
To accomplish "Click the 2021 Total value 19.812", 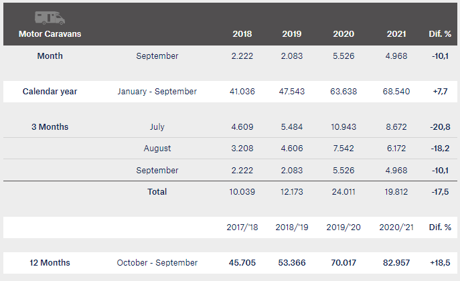I will (396, 191).
